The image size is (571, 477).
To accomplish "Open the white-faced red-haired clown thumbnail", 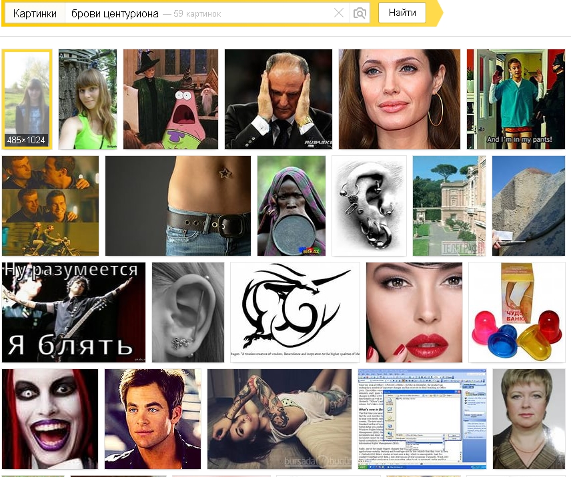I will click(50, 419).
